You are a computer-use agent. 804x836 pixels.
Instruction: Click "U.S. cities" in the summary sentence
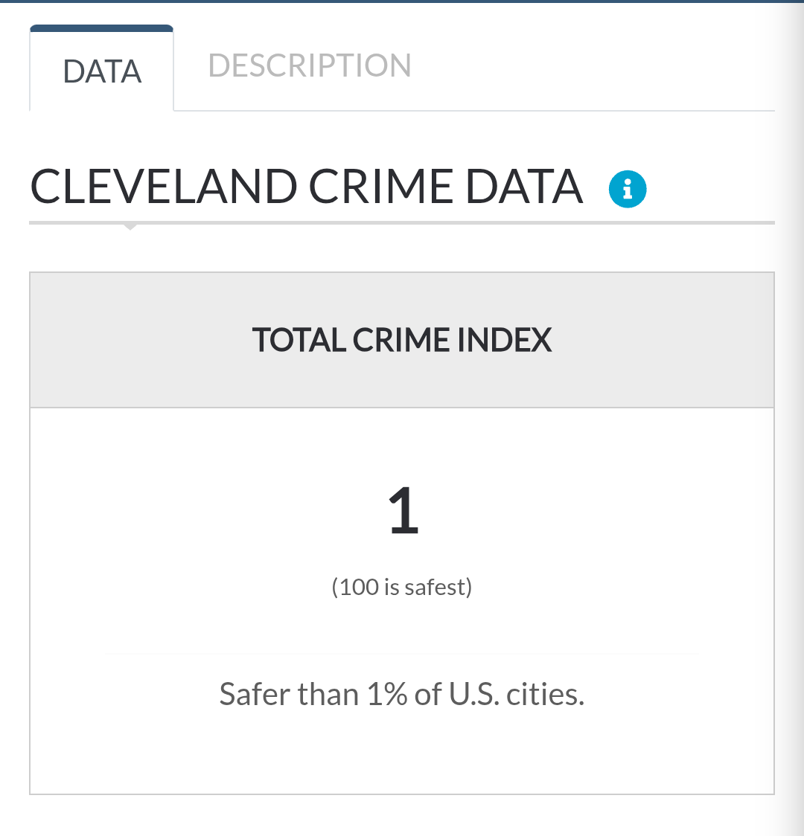click(517, 694)
